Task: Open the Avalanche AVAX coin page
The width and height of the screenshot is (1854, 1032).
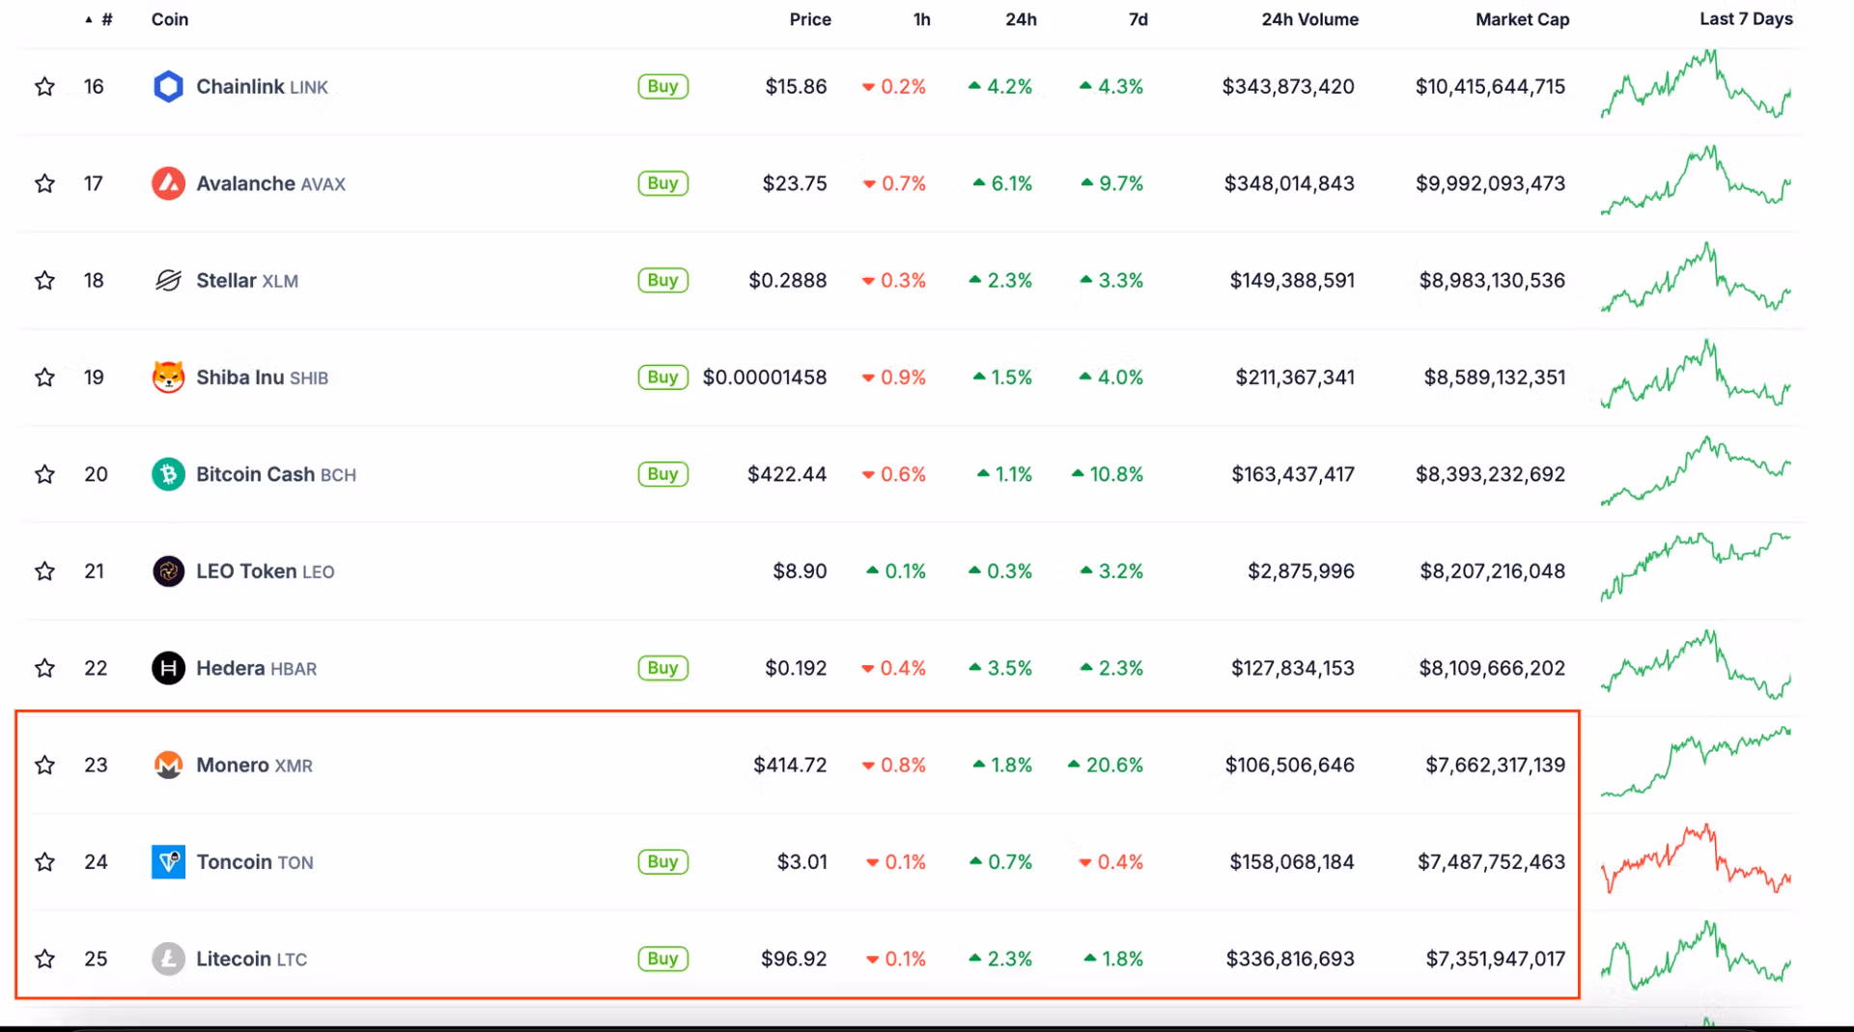Action: (270, 183)
